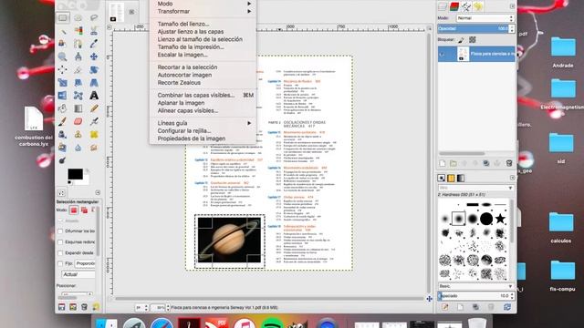Image resolution: width=584 pixels, height=328 pixels.
Task: Select the Fuzzy Select wand tool
Action: [x=63, y=31]
